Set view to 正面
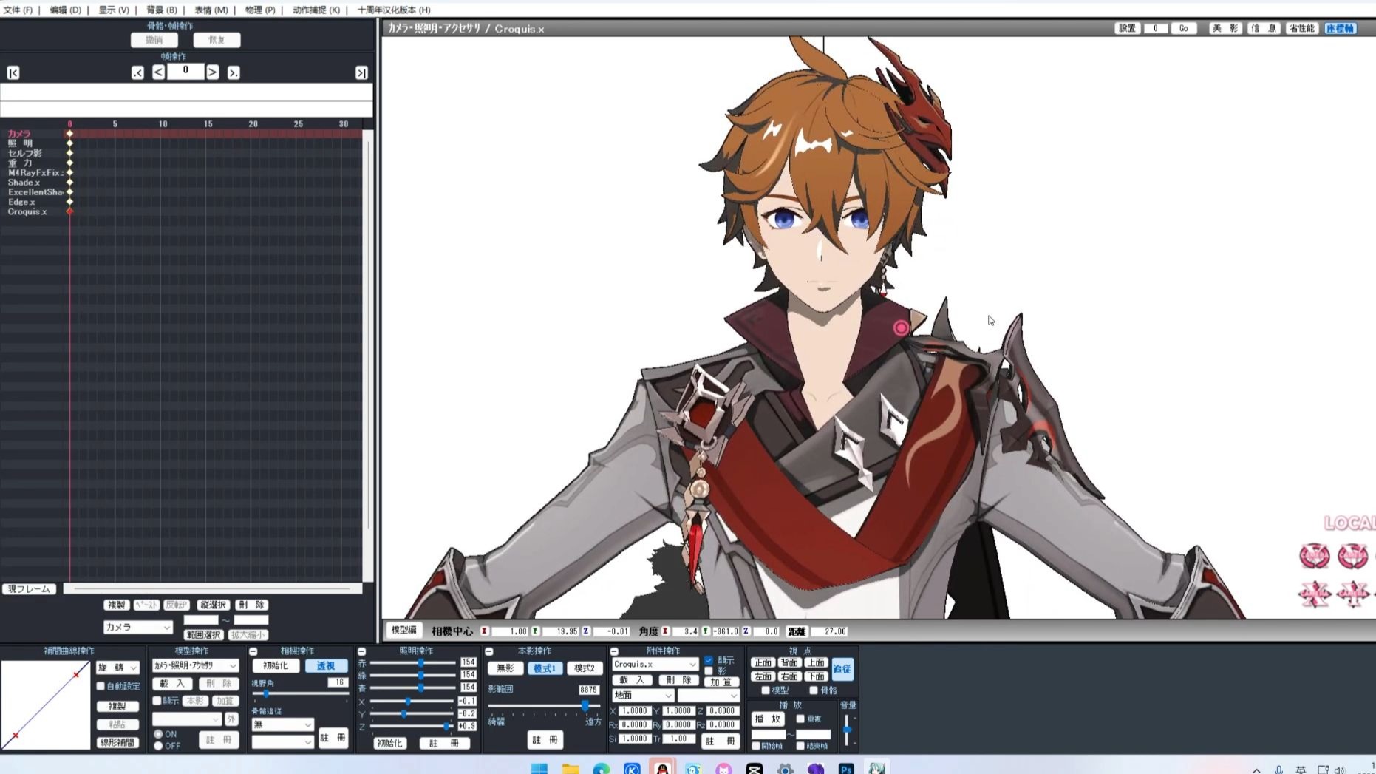1376x774 pixels. point(763,662)
